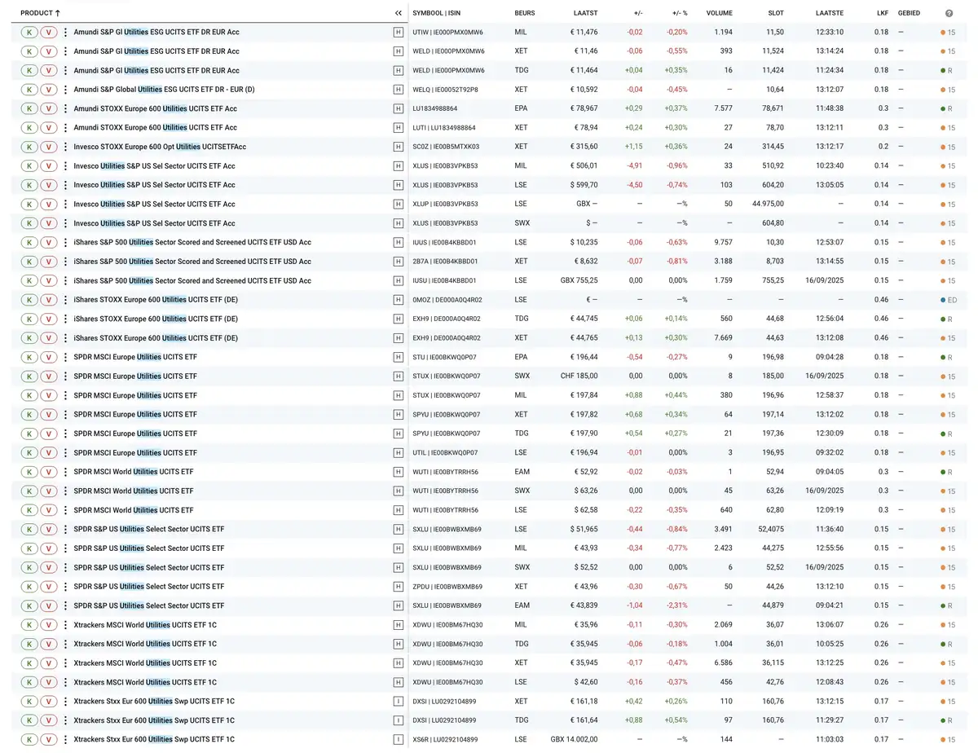Screen dimensions: 978x753
Task: Click the orange 15 delay indicator on SC0Z row
Action: point(947,147)
